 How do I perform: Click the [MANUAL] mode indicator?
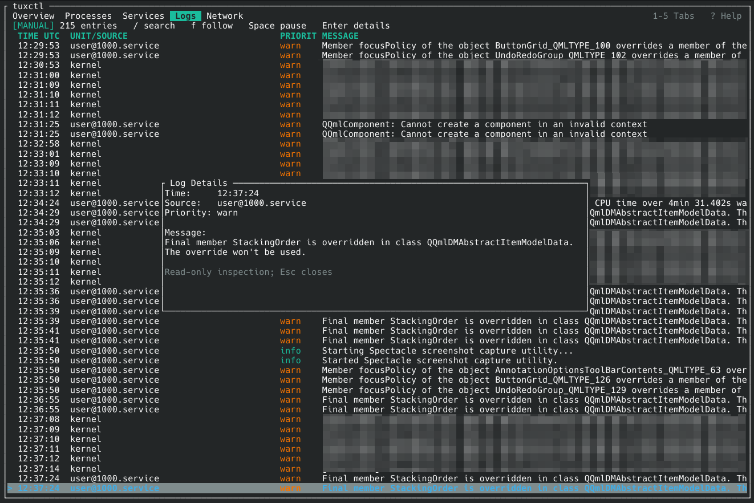[34, 26]
